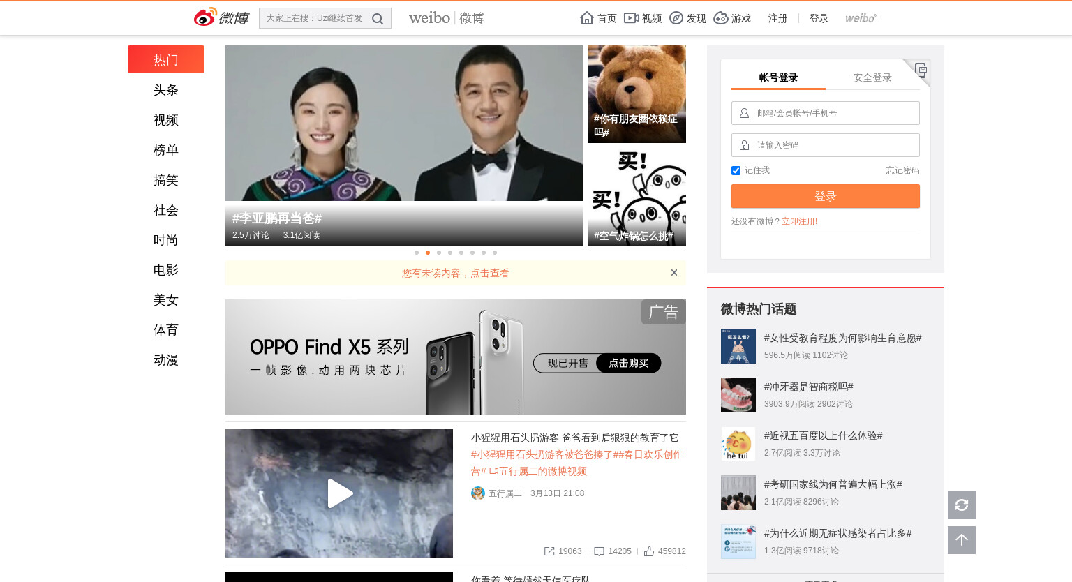Like the post with 459812 likes
The image size is (1072, 582).
(x=649, y=551)
